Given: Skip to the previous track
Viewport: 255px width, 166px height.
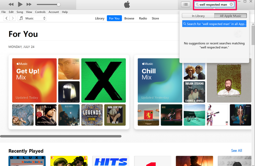Looking at the screenshot, I should tap(11, 4).
